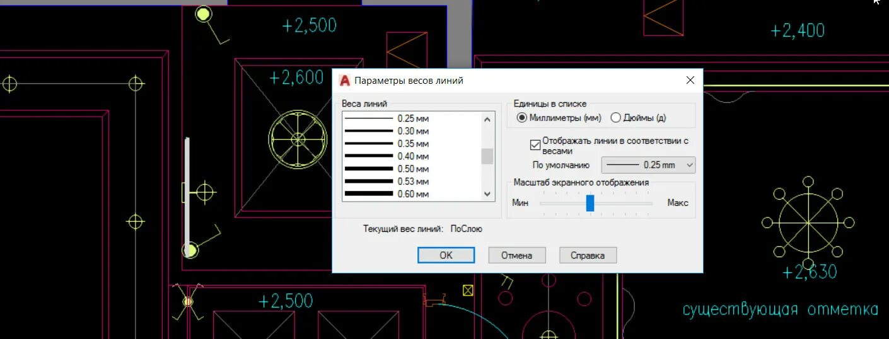The image size is (889, 339).
Task: Click the lineweight list scroll up arrow
Action: tap(487, 118)
